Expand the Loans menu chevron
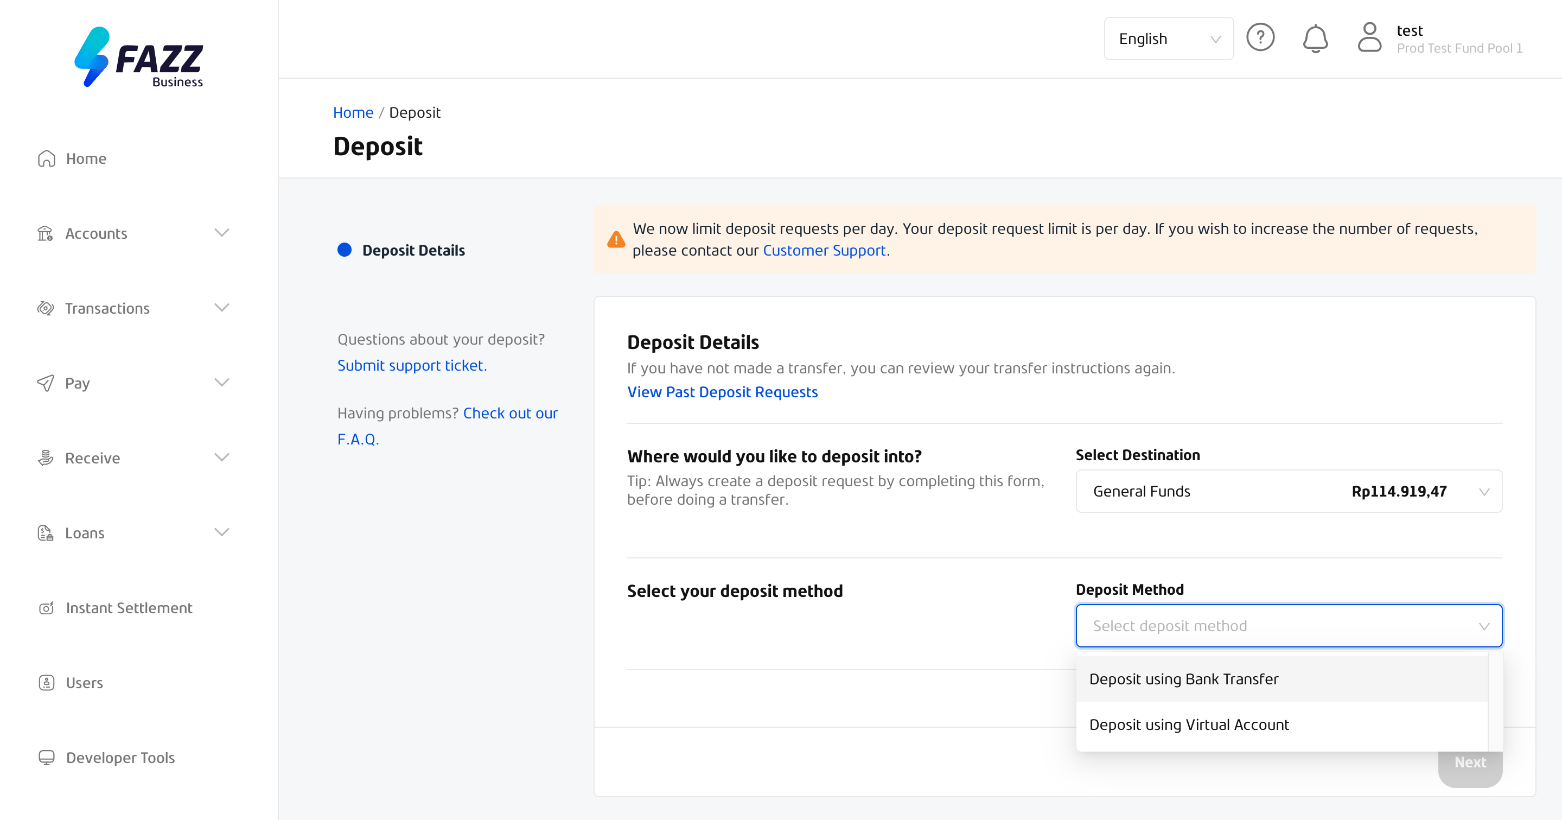This screenshot has height=820, width=1562. [x=222, y=532]
